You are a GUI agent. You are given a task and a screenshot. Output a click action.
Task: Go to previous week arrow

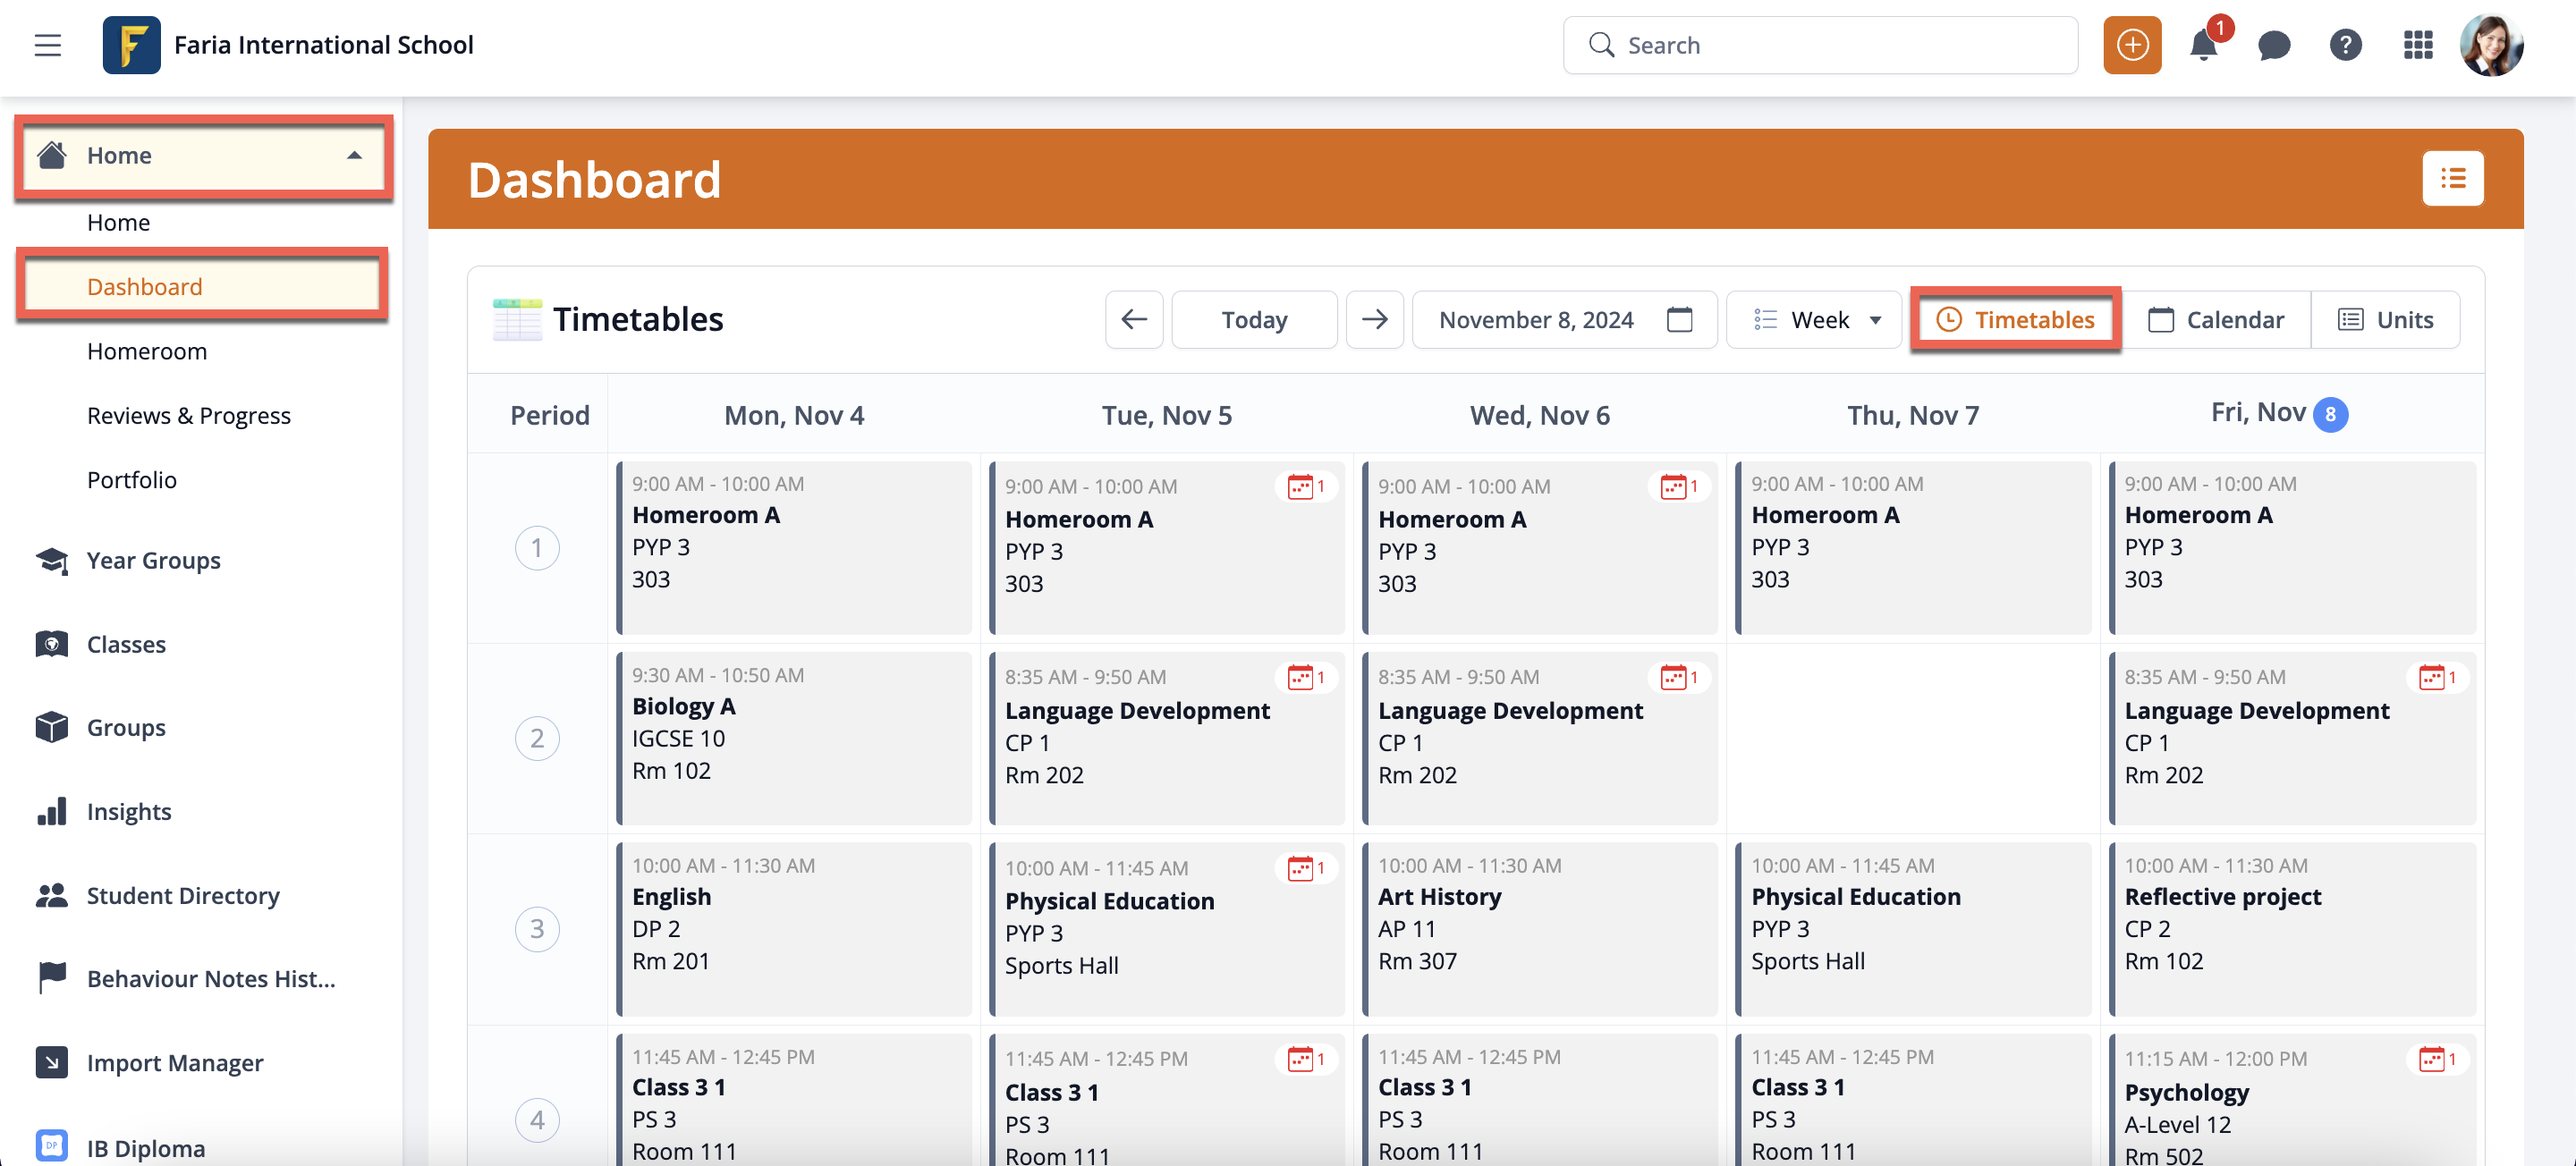pos(1133,320)
